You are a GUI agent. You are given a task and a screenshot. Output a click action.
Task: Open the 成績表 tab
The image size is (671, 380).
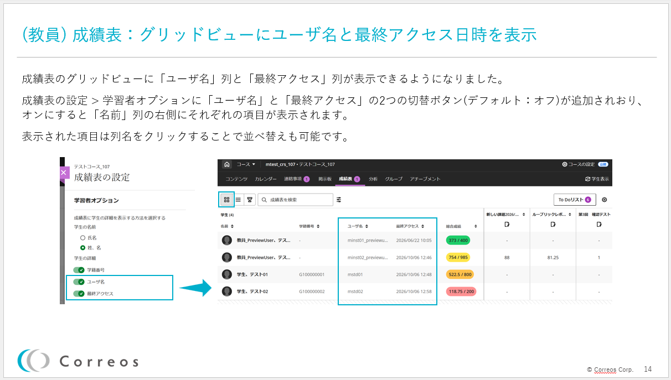(349, 179)
